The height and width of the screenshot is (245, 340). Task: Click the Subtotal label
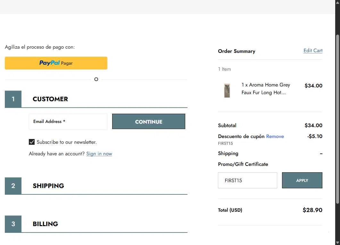pyautogui.click(x=227, y=126)
